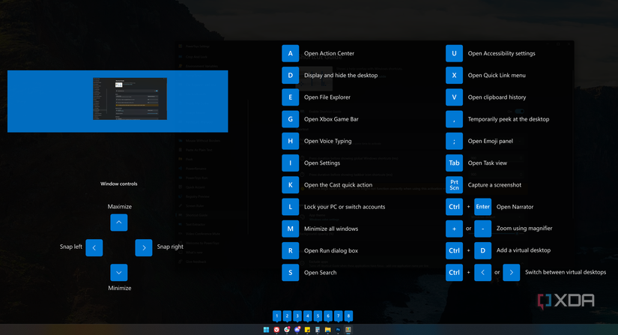Click the 'Open Xbox Game Bar' label

[331, 119]
